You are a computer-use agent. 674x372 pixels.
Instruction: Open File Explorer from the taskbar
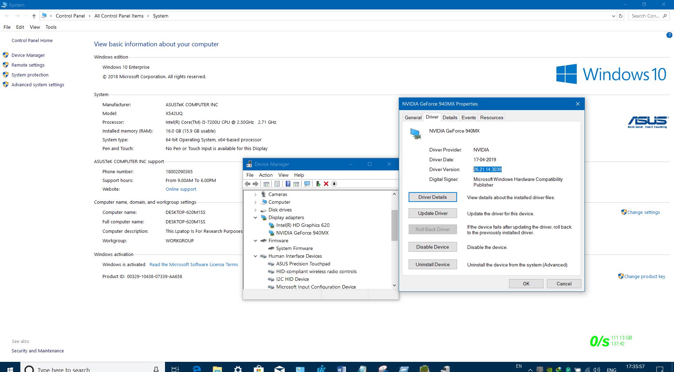[217, 369]
